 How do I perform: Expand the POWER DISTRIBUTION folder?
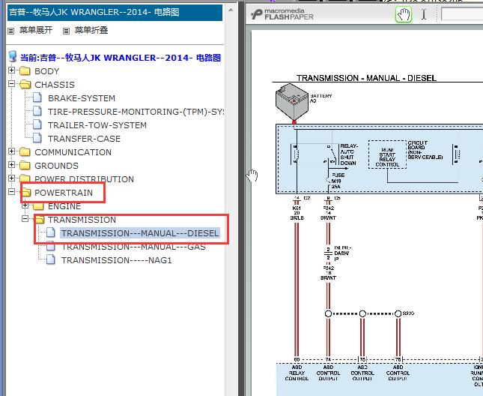[x=11, y=178]
